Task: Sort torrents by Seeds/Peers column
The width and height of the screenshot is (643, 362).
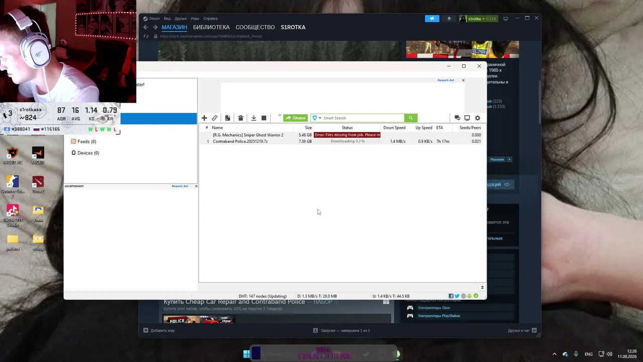Action: (x=470, y=128)
